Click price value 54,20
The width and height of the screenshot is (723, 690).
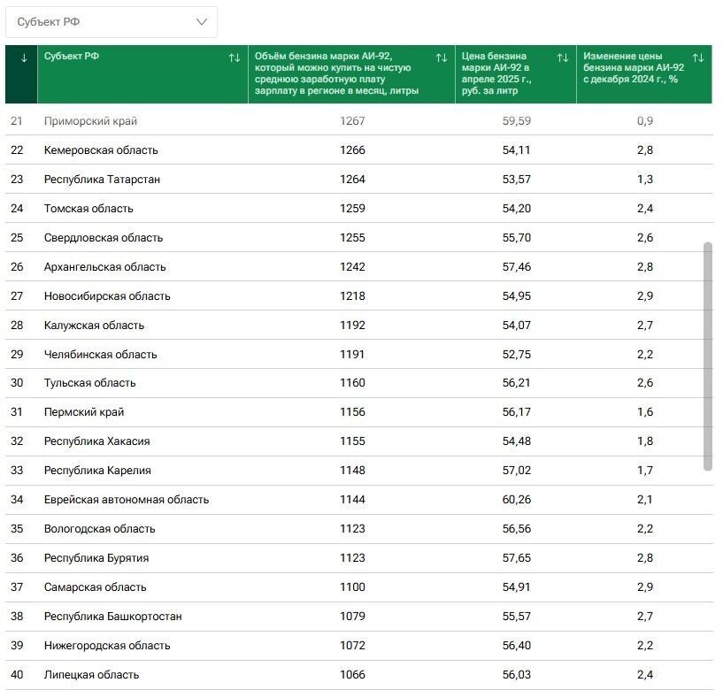[517, 209]
